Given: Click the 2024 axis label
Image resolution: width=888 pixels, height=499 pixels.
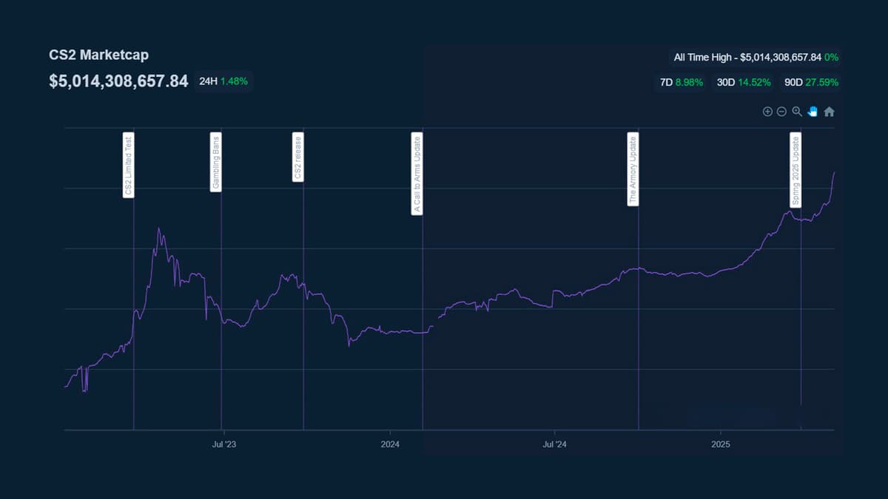Looking at the screenshot, I should click(390, 444).
